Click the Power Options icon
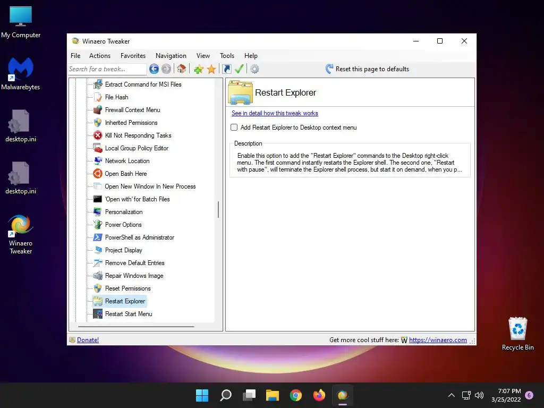This screenshot has width=544, height=408. [x=98, y=225]
